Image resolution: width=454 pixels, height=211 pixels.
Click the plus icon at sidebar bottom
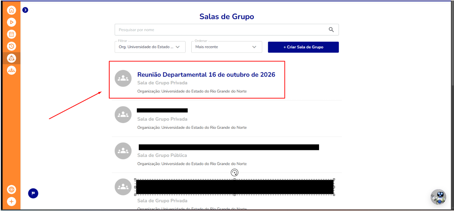[11, 201]
